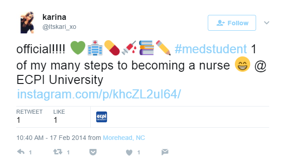Open the ECPI University liker avatar
This screenshot has height=167, width=285.
102,117
